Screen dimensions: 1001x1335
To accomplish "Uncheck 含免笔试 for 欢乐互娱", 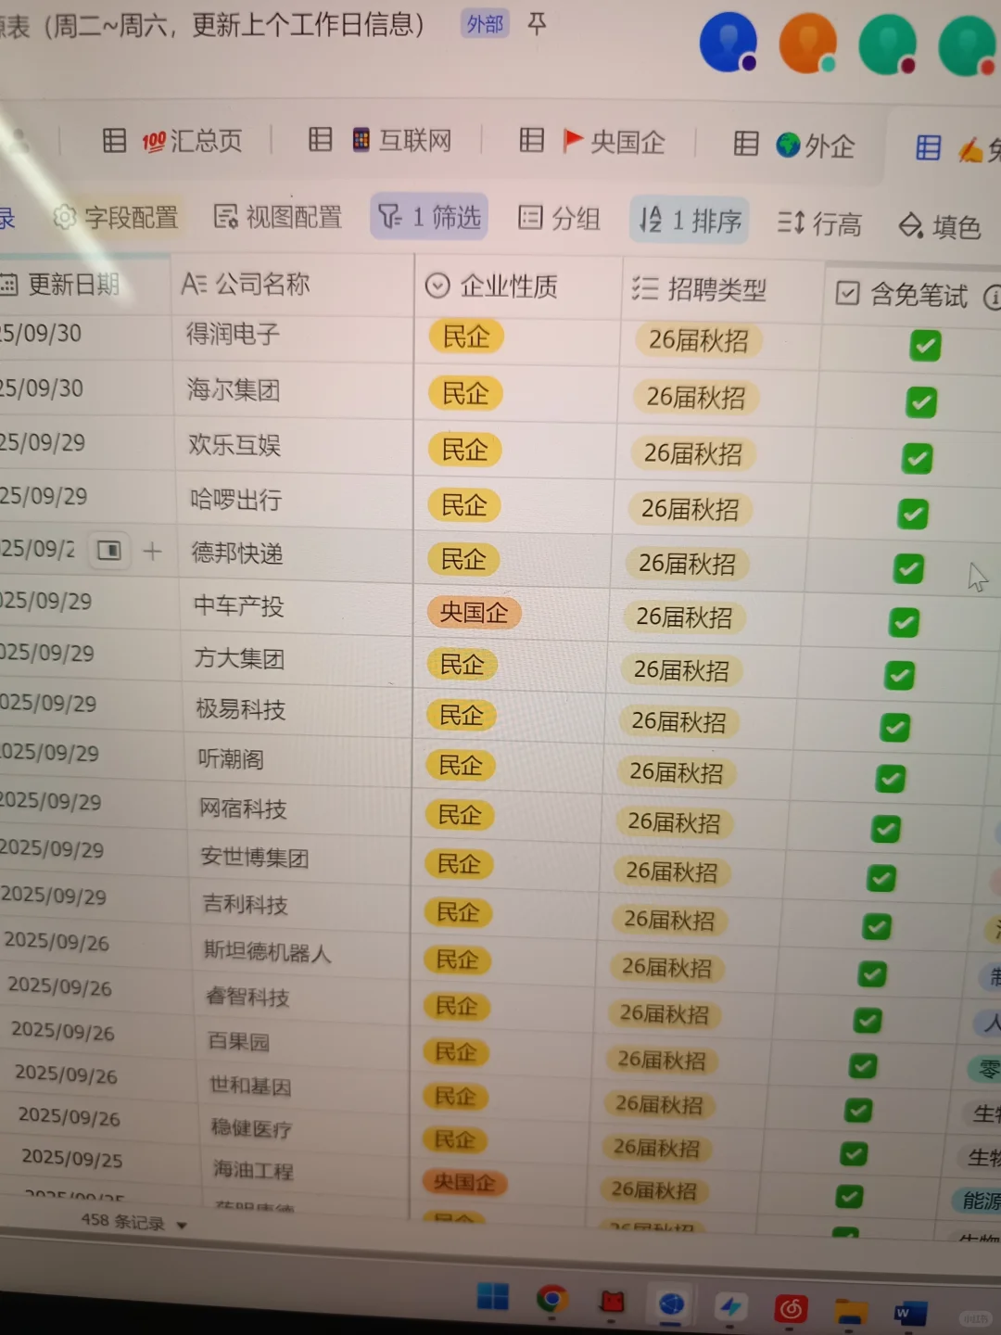I will [x=918, y=458].
